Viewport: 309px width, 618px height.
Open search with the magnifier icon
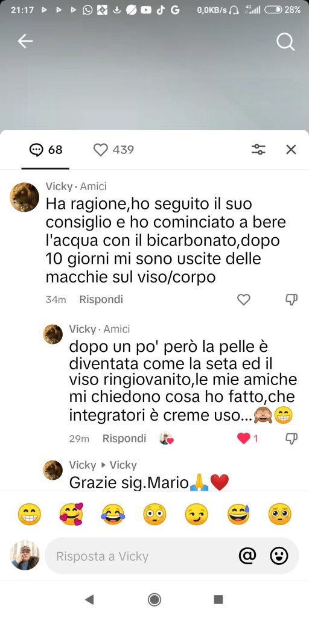(x=285, y=42)
